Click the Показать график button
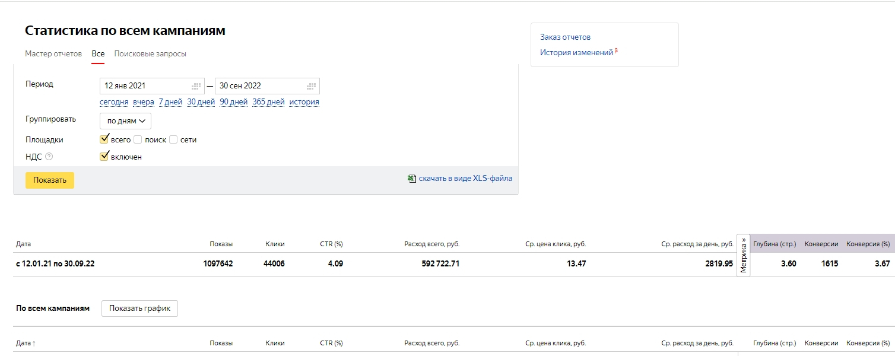Image resolution: width=895 pixels, height=356 pixels. click(x=139, y=309)
